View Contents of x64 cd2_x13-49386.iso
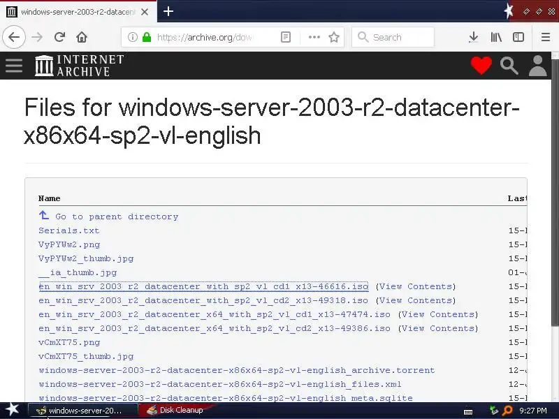 pyautogui.click(x=439, y=328)
